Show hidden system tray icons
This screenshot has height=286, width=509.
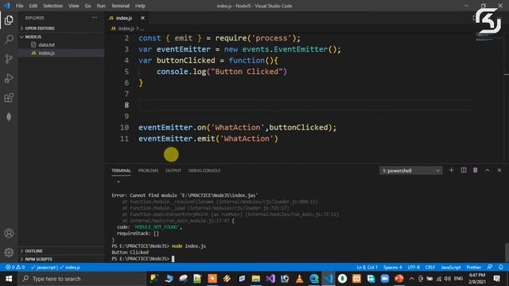click(x=412, y=279)
